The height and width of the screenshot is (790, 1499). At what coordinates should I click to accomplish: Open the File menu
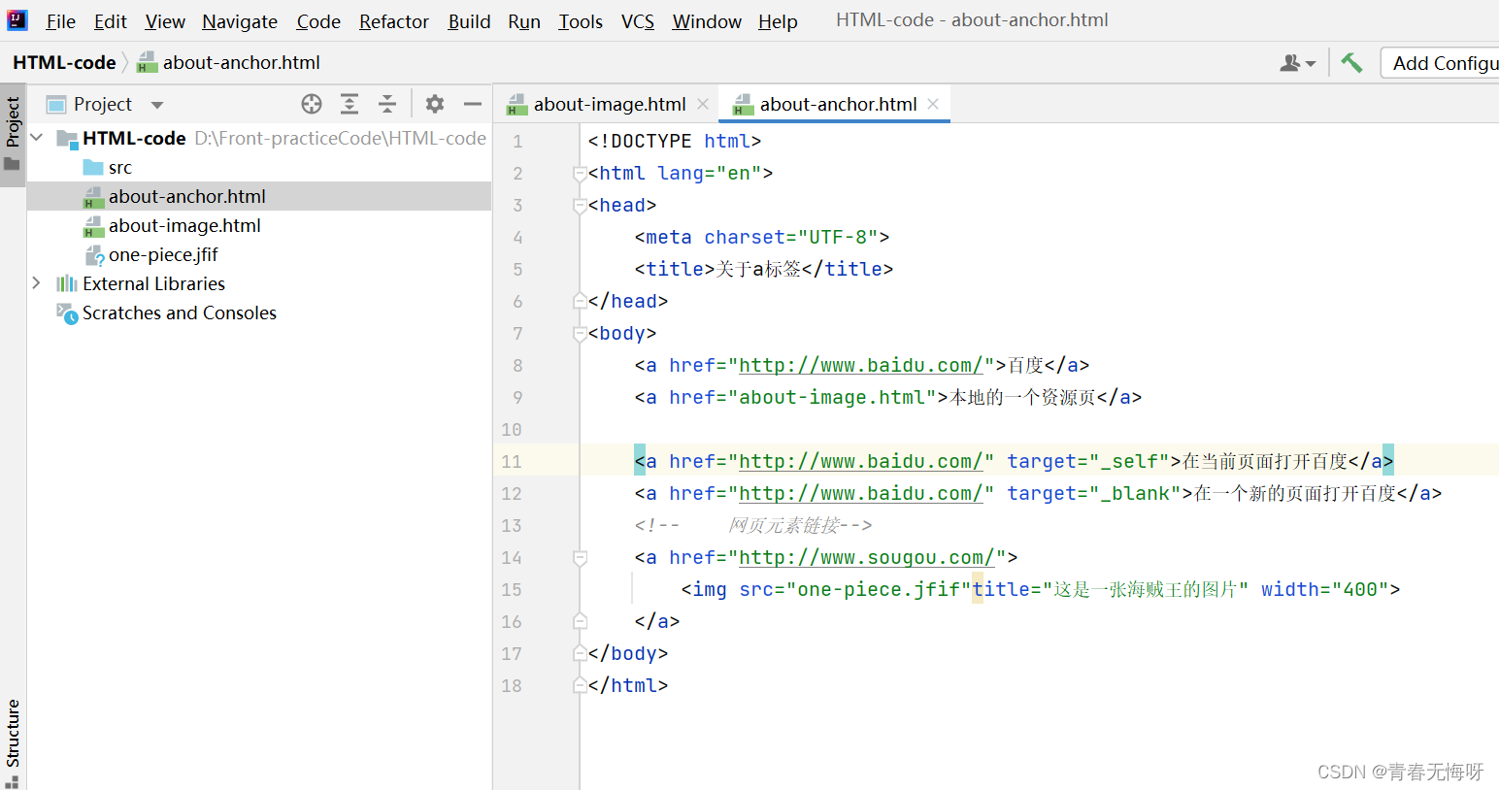pyautogui.click(x=60, y=21)
